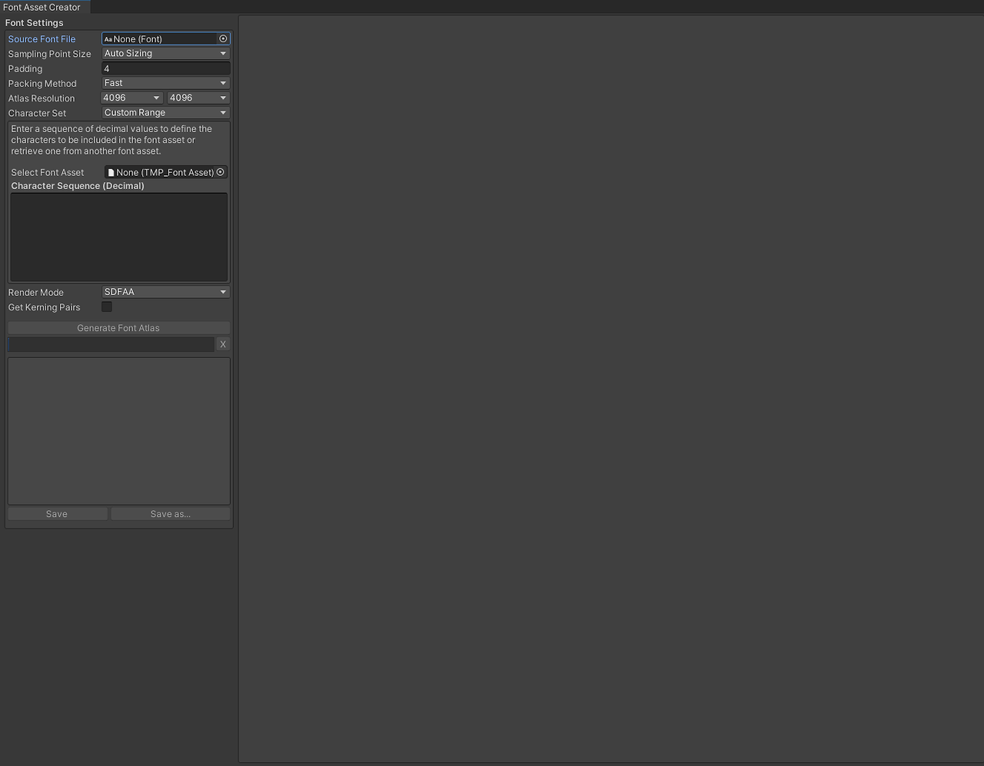Click the Aa font icon in Source Font File
The width and height of the screenshot is (984, 766).
click(108, 38)
